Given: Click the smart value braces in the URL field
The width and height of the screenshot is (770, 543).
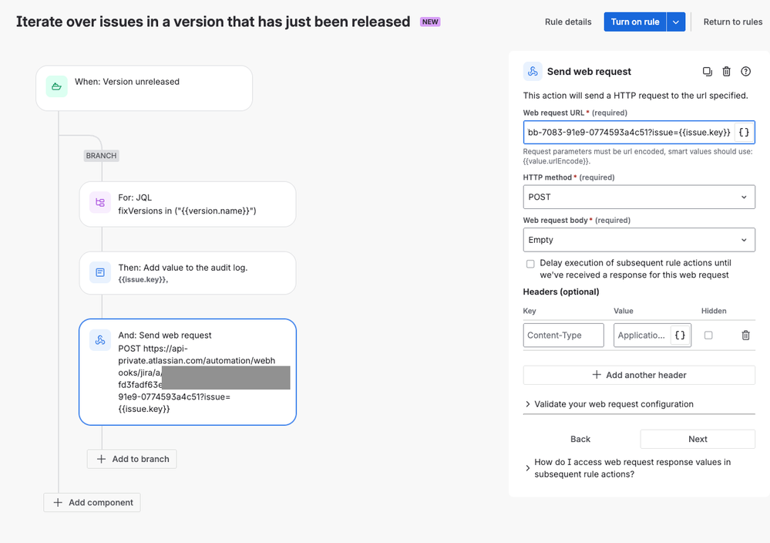Looking at the screenshot, I should 744,133.
